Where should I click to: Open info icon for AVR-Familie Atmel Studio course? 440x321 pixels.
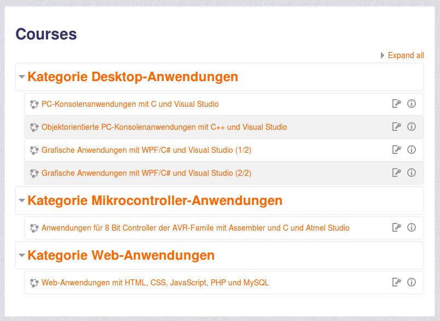(412, 227)
